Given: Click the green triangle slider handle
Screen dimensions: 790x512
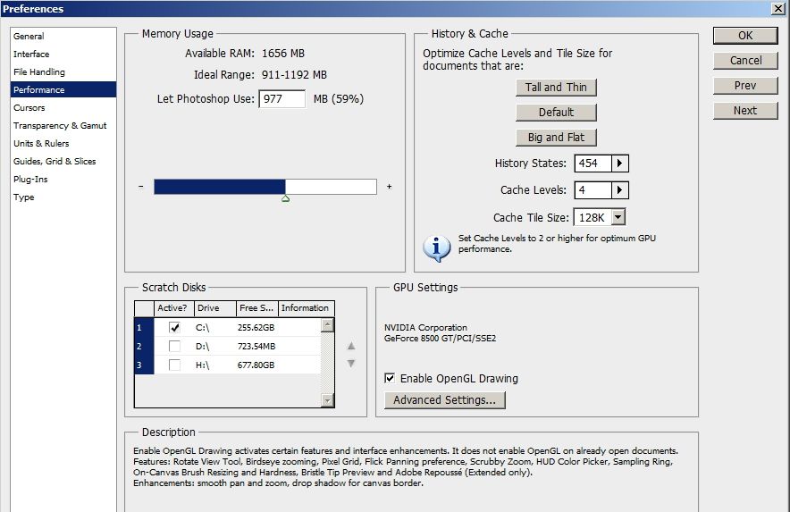Looking at the screenshot, I should pyautogui.click(x=286, y=198).
